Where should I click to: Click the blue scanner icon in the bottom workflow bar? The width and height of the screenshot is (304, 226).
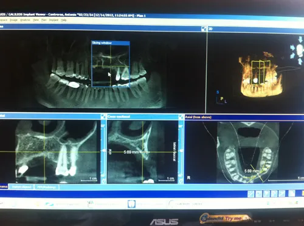click(x=49, y=204)
